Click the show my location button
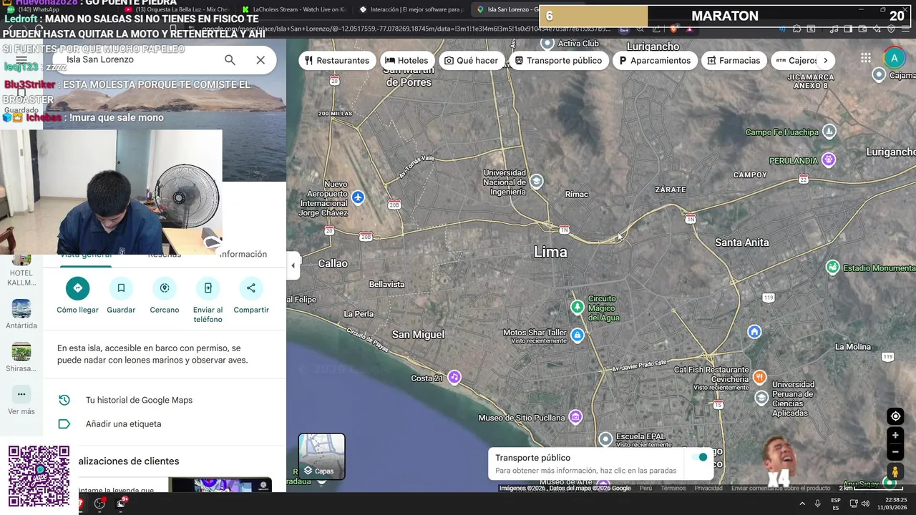Screen dimensions: 916x515 pyautogui.click(x=895, y=416)
